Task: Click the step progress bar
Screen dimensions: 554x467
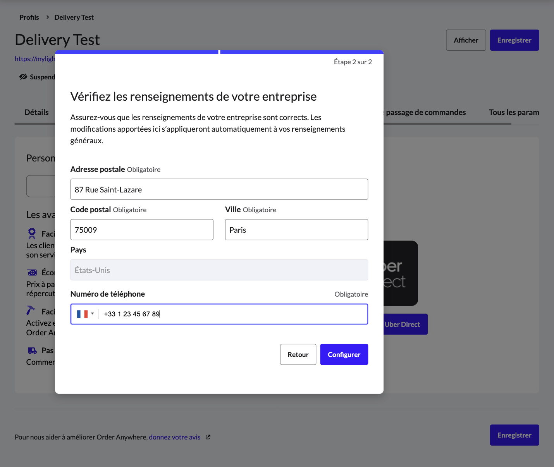Action: pyautogui.click(x=219, y=52)
